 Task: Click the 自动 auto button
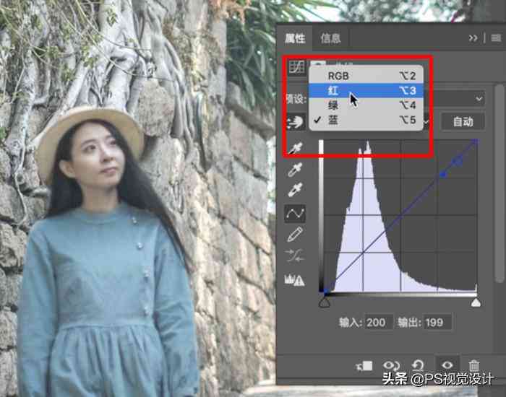(x=463, y=122)
